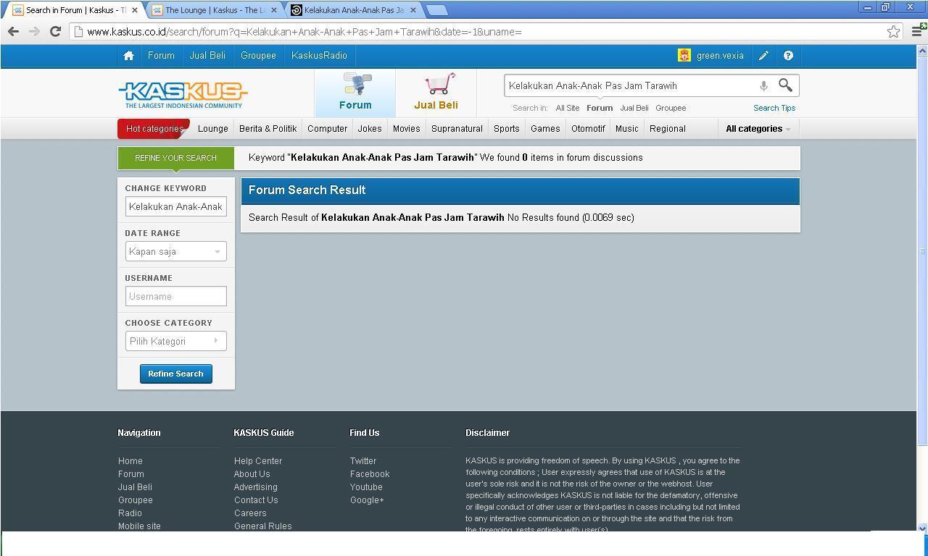Open Careers footer link

pos(250,513)
